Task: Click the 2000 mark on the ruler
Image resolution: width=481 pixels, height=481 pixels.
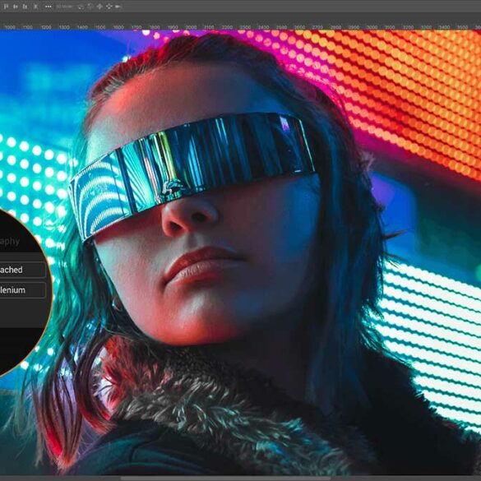Action: coord(191,27)
